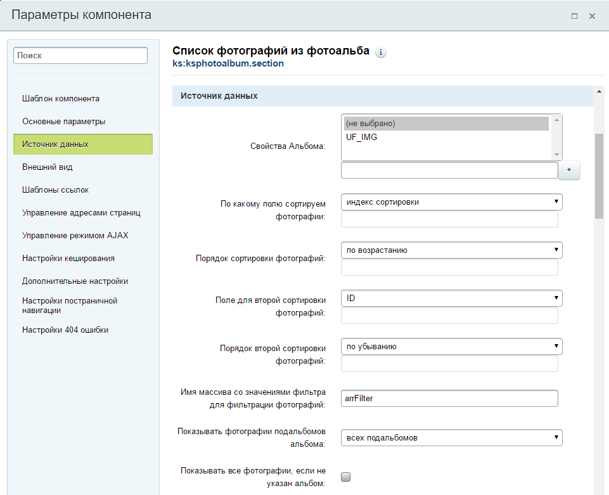Expand the second sort field ID dropdown
Screen dimensions: 609x495
point(452,298)
